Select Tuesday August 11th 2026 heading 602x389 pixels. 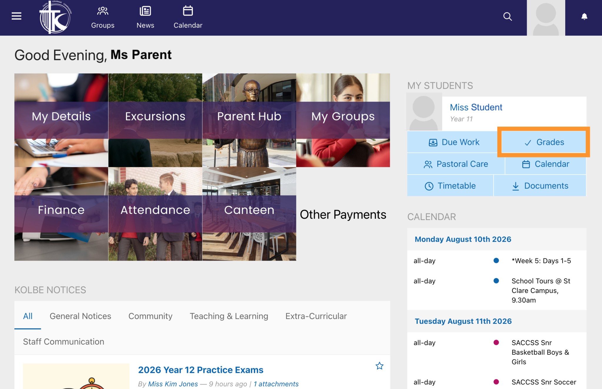(463, 321)
